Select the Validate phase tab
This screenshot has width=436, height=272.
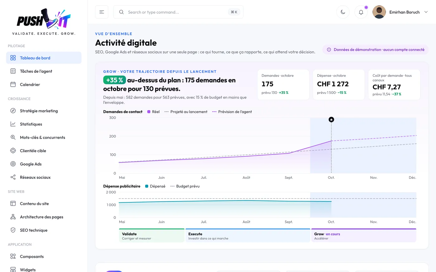click(x=152, y=235)
